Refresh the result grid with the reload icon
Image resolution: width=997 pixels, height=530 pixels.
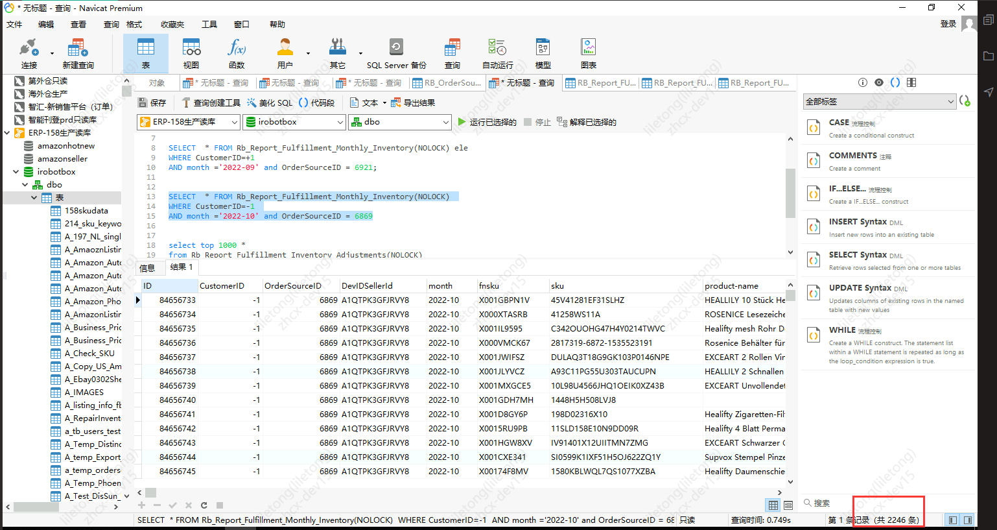(204, 505)
